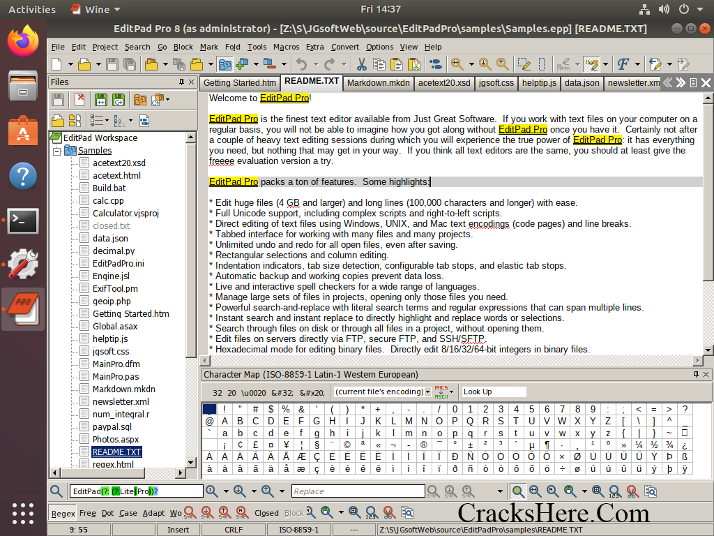Click the footsteps file history icon
Viewport: 714px width, 536px height.
[x=435, y=64]
